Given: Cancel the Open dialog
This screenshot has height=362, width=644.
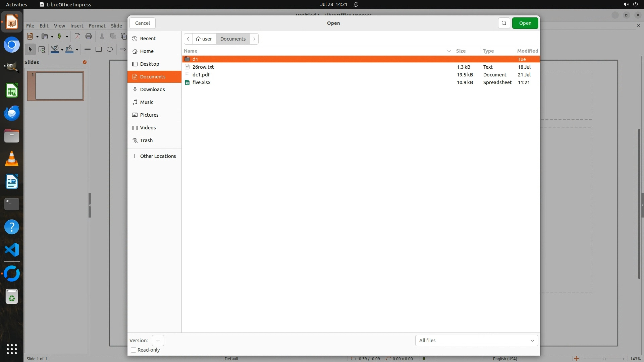Looking at the screenshot, I should coord(143,23).
